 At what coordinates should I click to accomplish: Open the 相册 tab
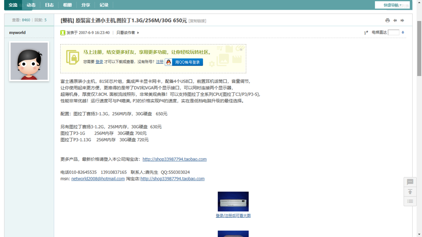point(67,5)
